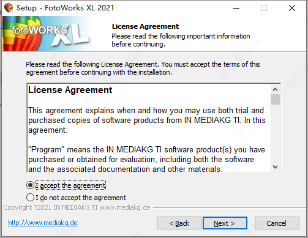Click the fotoWORKS XL banner logo
This screenshot has width=308, height=238.
[47, 34]
